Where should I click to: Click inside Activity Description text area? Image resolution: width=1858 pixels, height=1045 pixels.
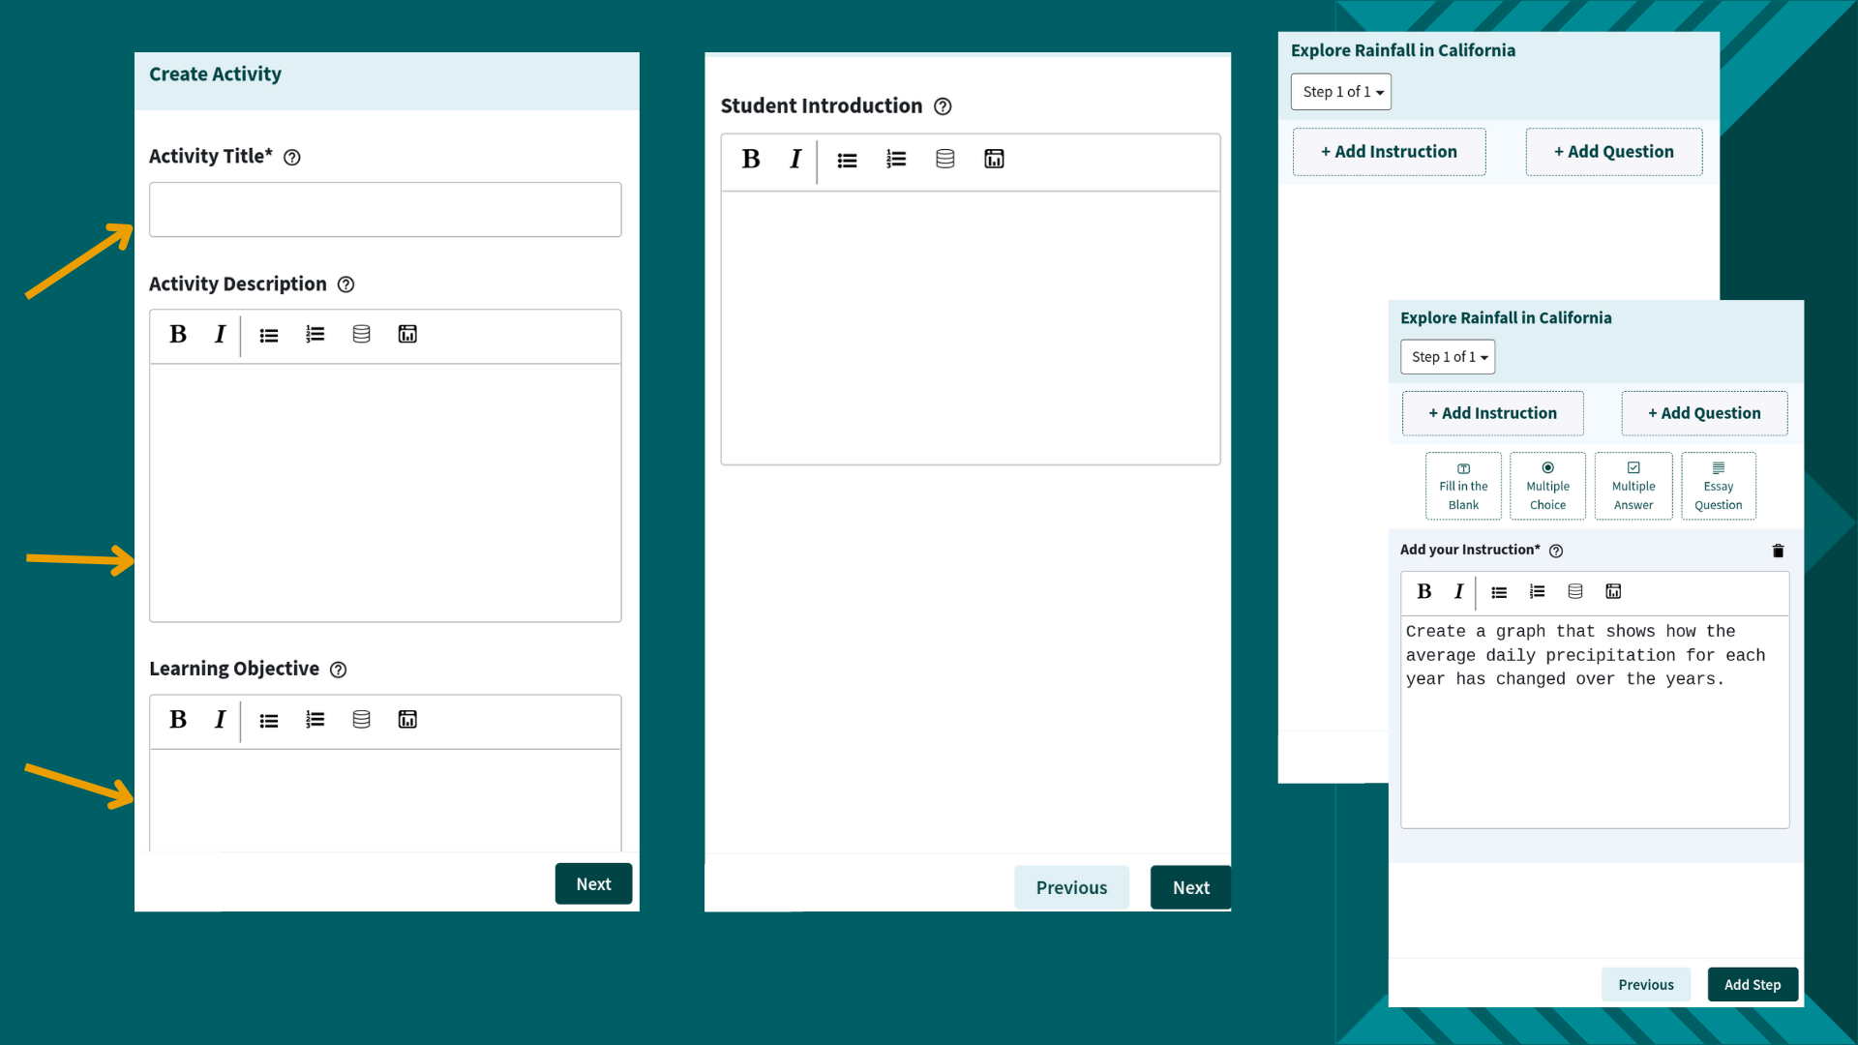(x=385, y=493)
